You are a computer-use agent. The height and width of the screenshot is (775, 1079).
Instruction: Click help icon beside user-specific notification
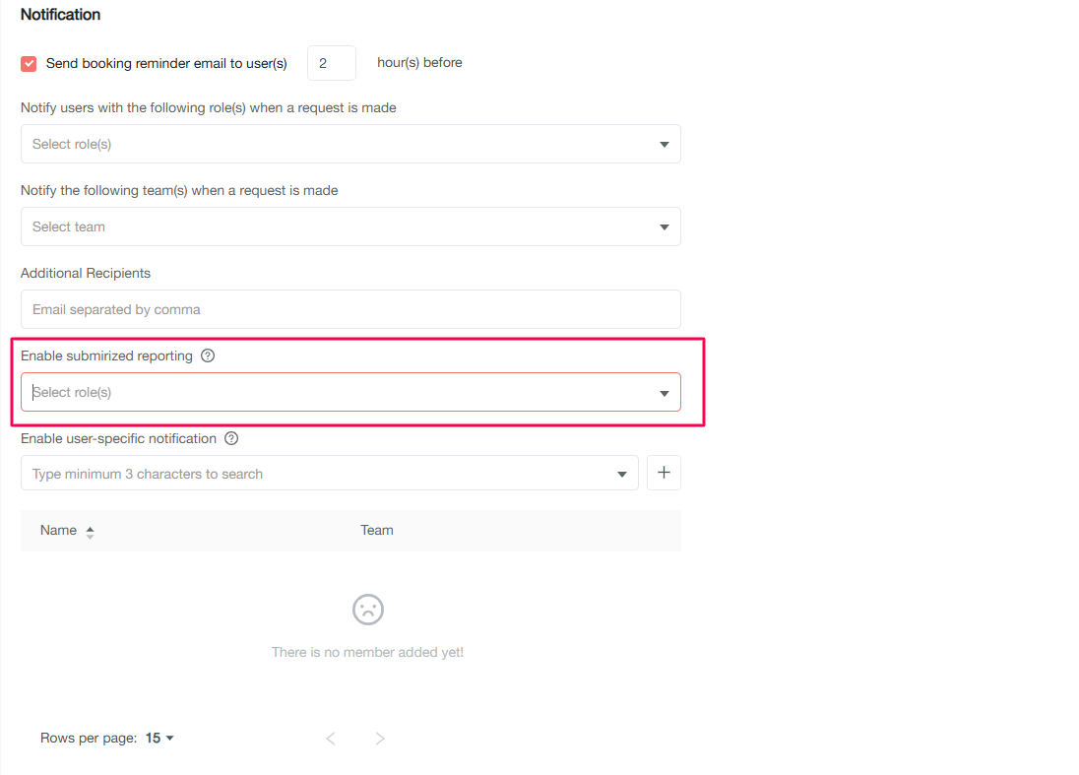[231, 438]
